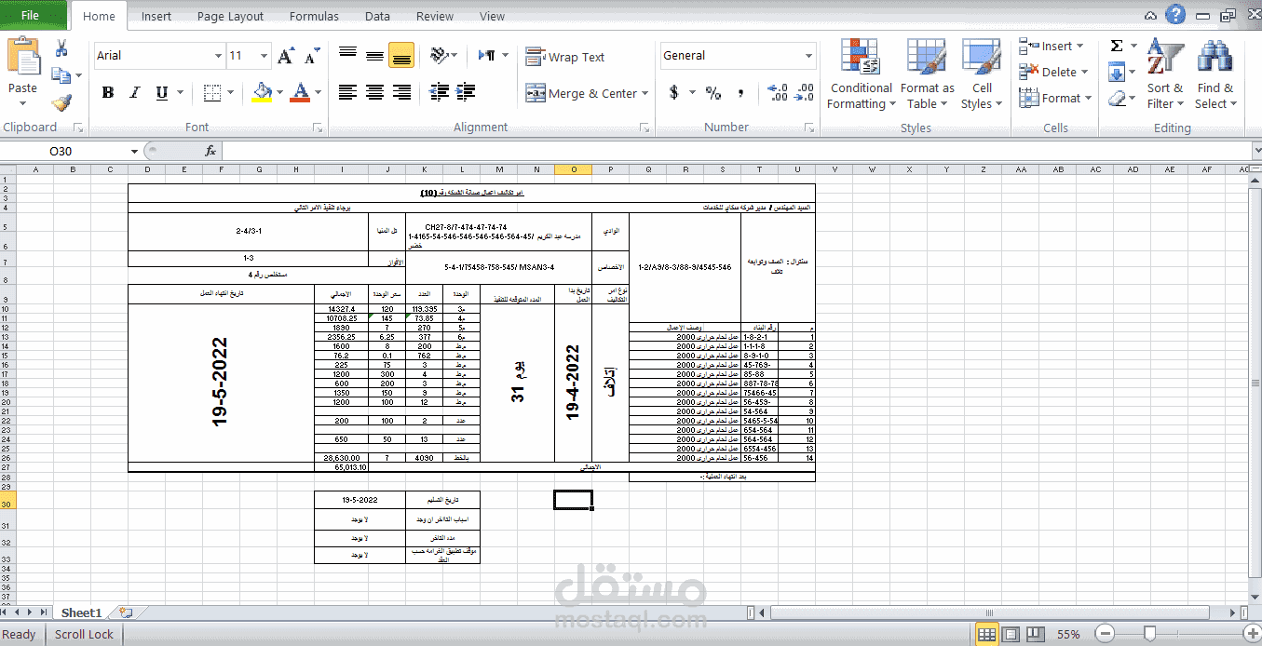The width and height of the screenshot is (1262, 646).
Task: Open Find & Select binoculars
Action: click(1215, 74)
